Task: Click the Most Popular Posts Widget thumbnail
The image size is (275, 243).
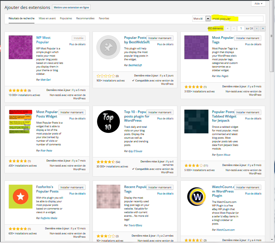Action: click(20, 122)
